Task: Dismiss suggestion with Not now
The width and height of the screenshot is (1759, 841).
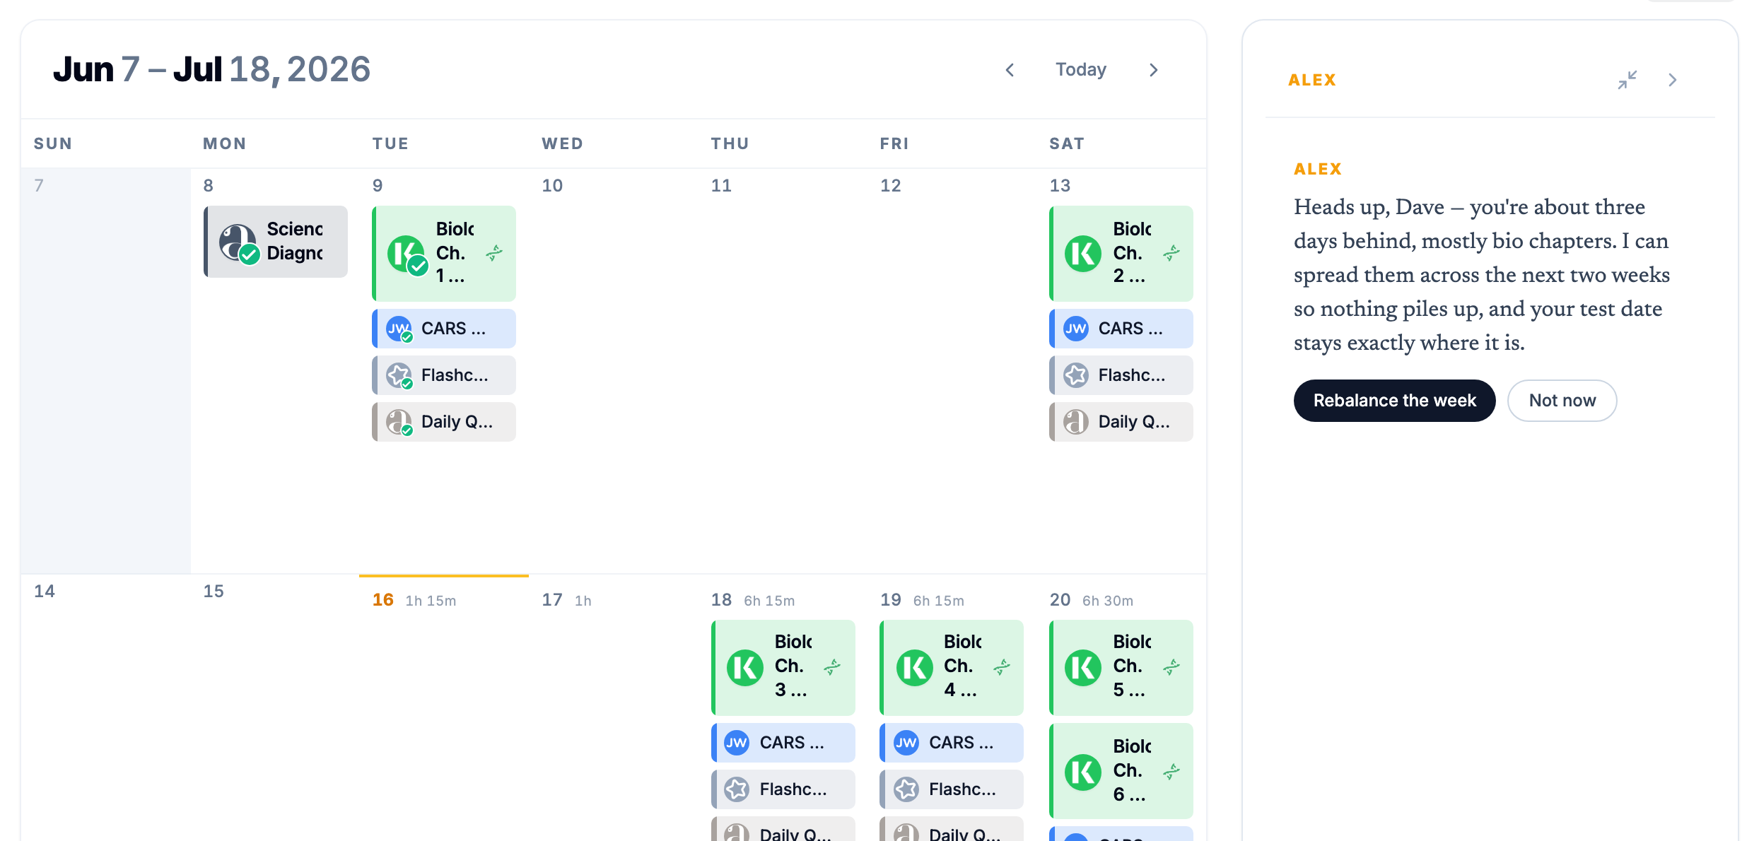Action: 1562,401
